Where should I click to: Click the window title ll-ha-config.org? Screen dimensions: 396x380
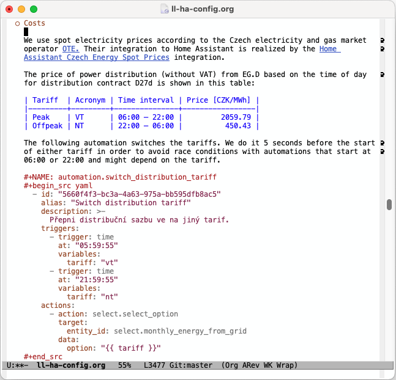(203, 9)
